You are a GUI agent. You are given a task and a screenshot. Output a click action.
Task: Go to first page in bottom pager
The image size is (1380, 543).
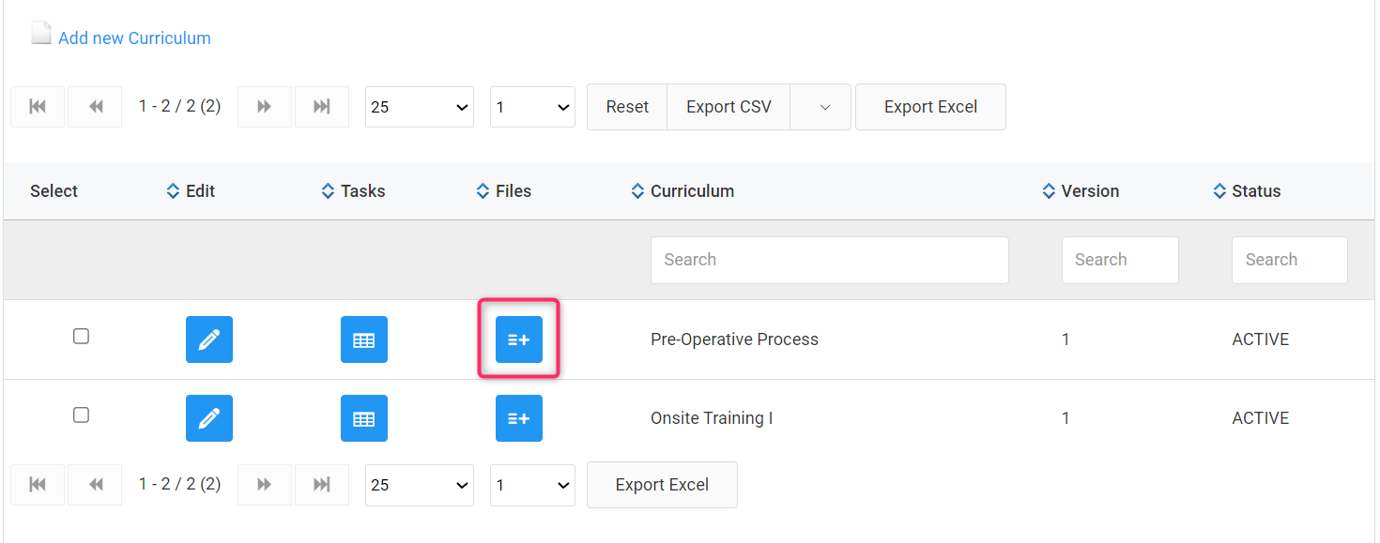(38, 485)
